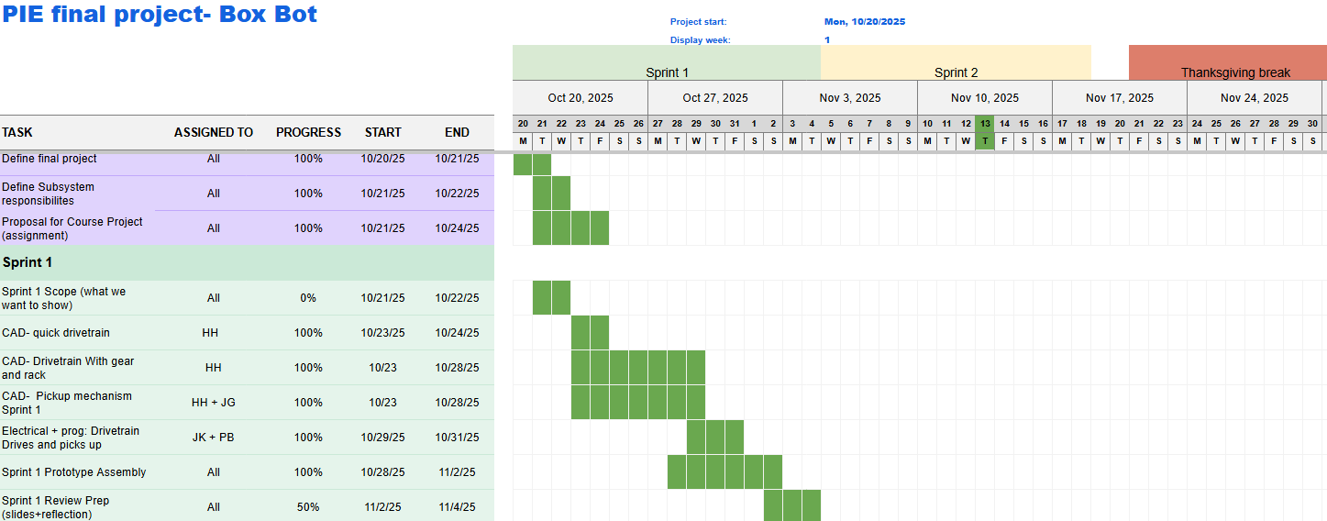Select the 'Sprint 1 Review Prep' task cell
The height and width of the screenshot is (521, 1327).
[78, 506]
